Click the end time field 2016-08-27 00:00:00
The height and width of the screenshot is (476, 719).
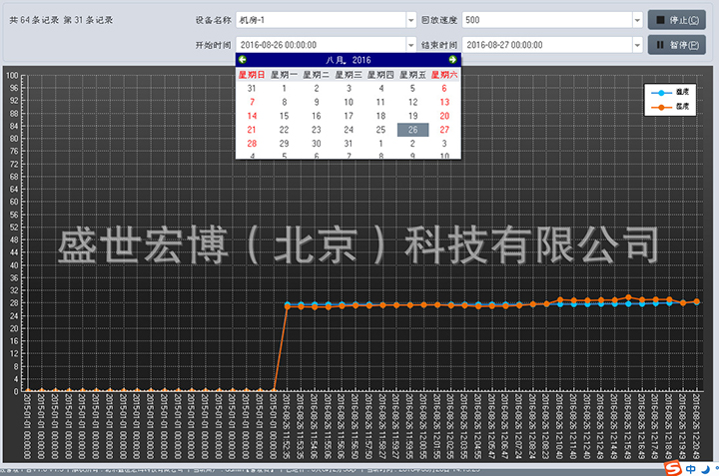(544, 45)
